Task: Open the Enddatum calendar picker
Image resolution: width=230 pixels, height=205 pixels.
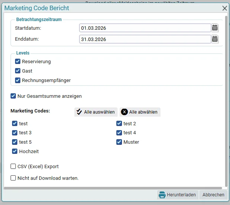Action: coord(215,39)
